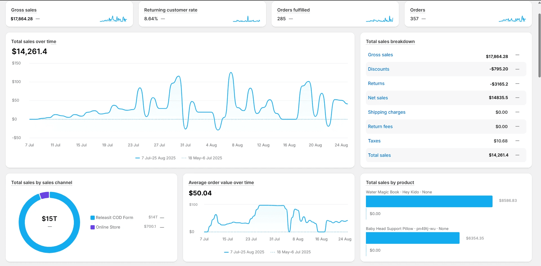
Task: Click the purple segment of the donut chart
Action: point(45,195)
